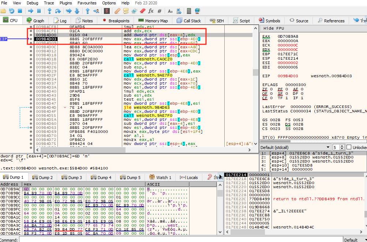Open the Watch 1 tab
367x242 pixels.
160,177
